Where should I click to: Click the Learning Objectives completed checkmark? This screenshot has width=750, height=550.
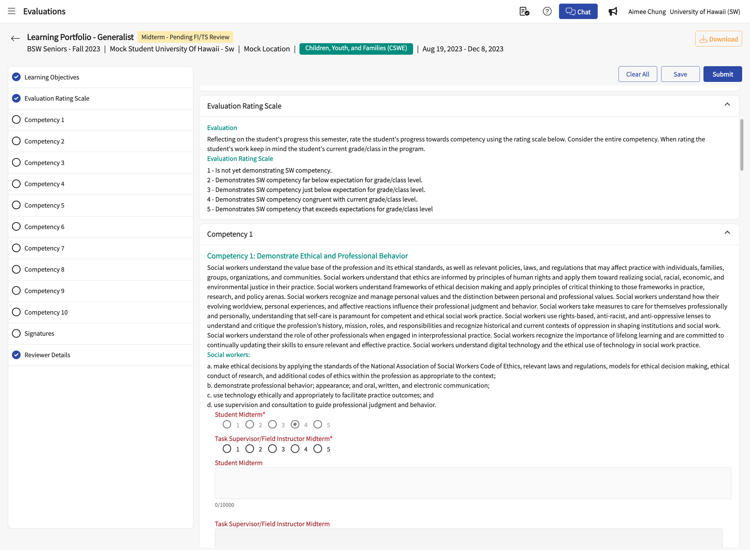pyautogui.click(x=16, y=77)
